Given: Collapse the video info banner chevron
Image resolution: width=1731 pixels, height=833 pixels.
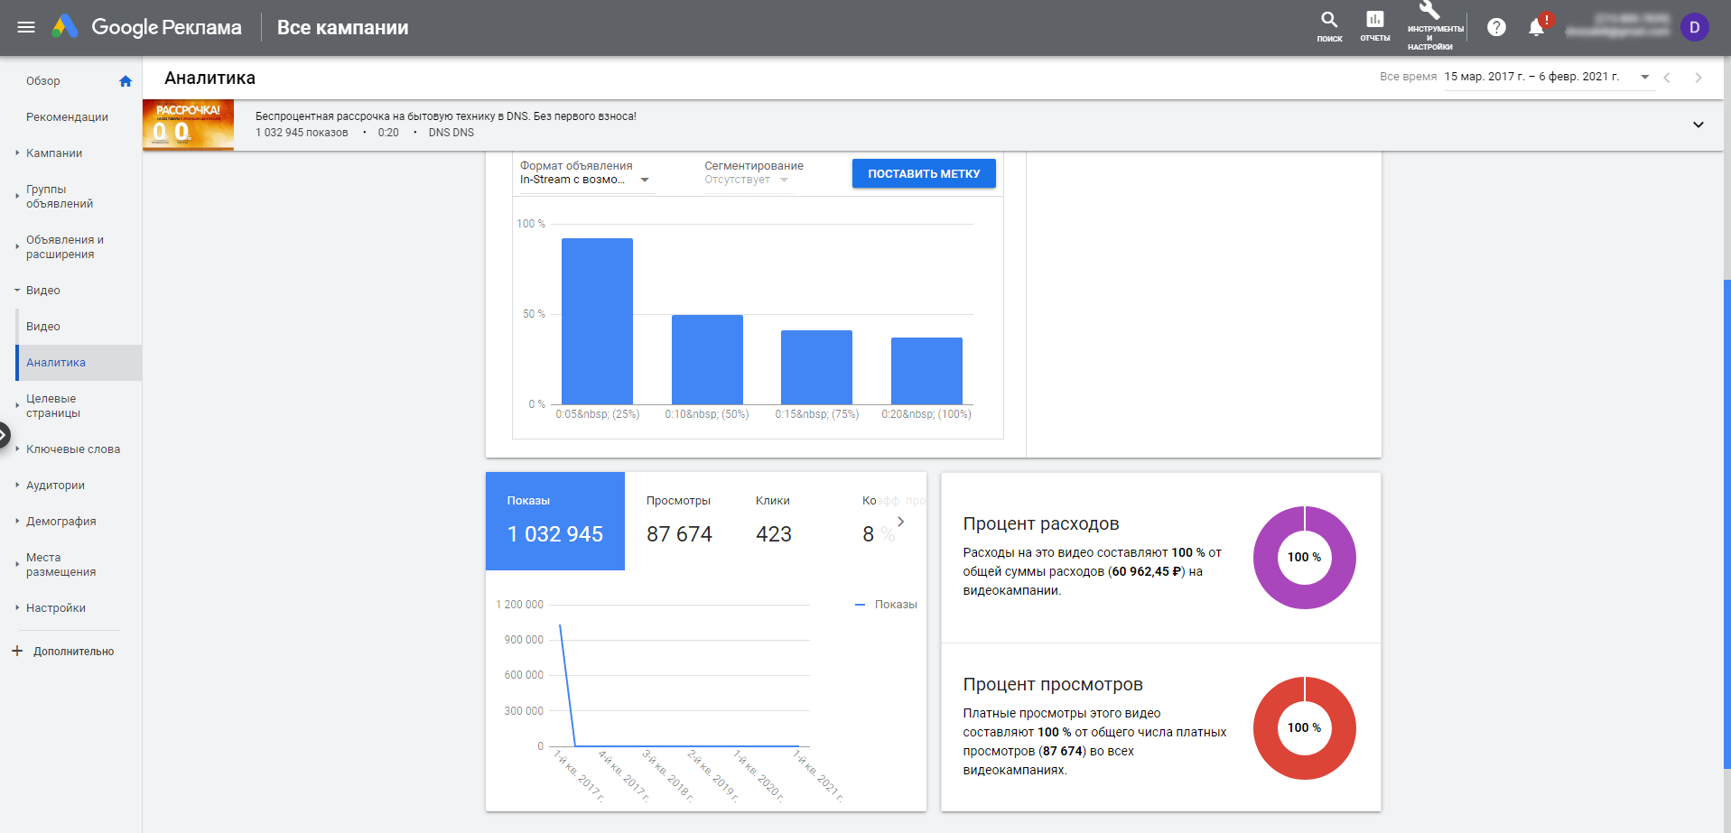Looking at the screenshot, I should click(1698, 125).
